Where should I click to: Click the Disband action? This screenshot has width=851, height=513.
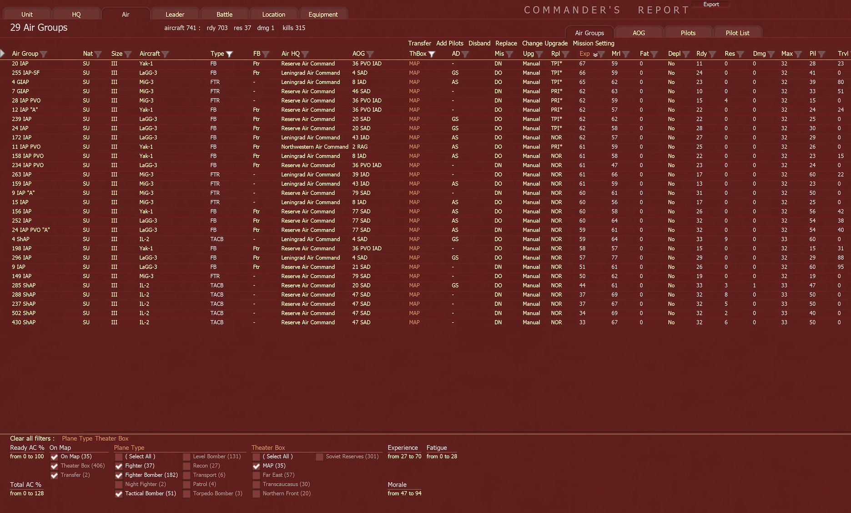(479, 43)
